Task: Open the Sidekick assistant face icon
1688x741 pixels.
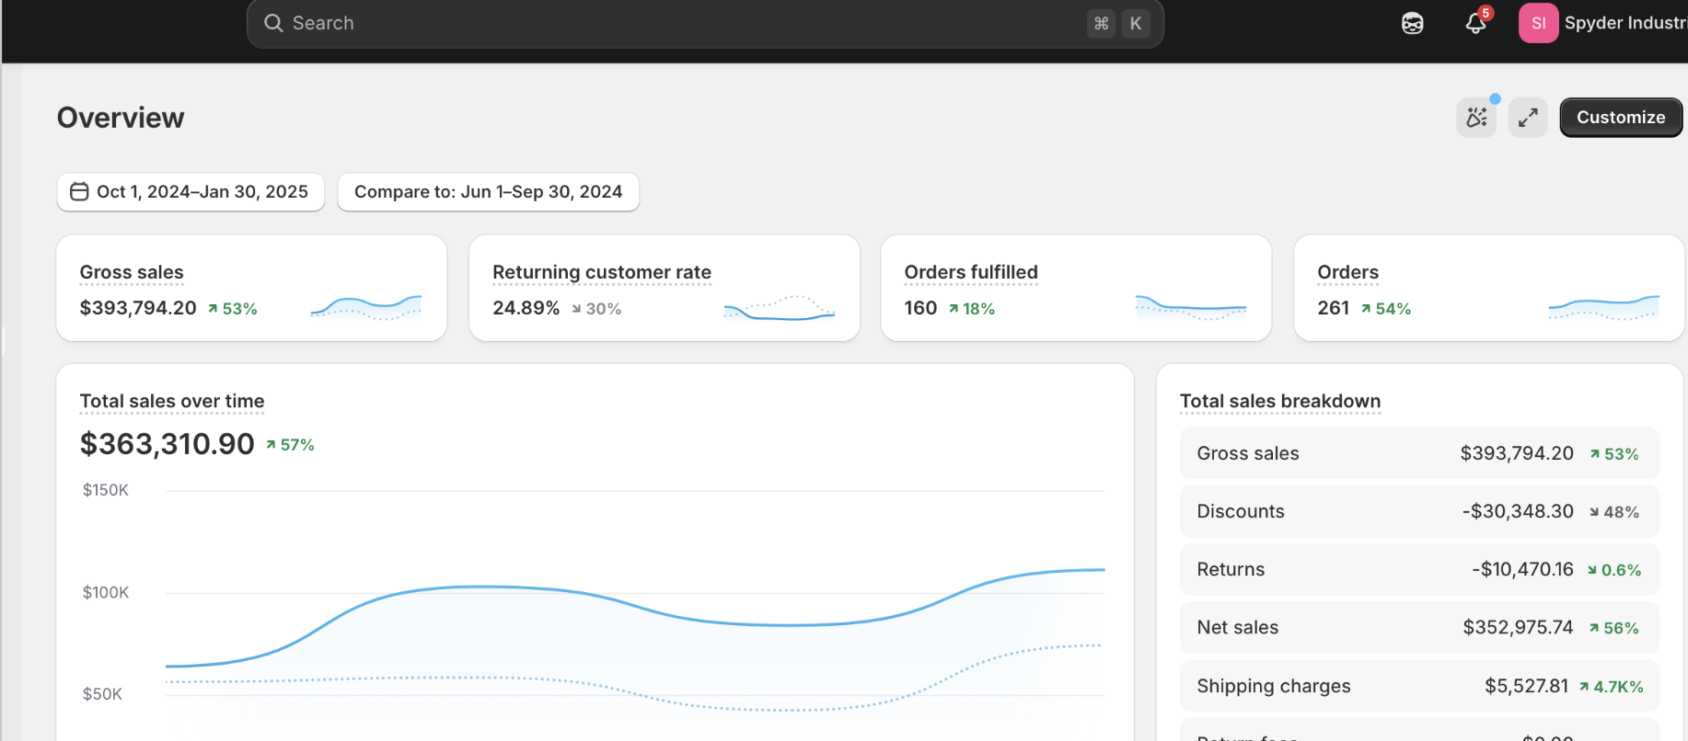Action: 1413,24
